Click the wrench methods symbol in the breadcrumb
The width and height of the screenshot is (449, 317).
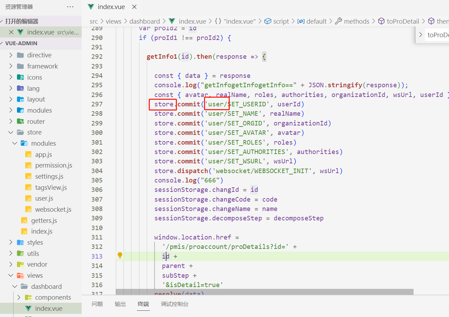point(338,21)
